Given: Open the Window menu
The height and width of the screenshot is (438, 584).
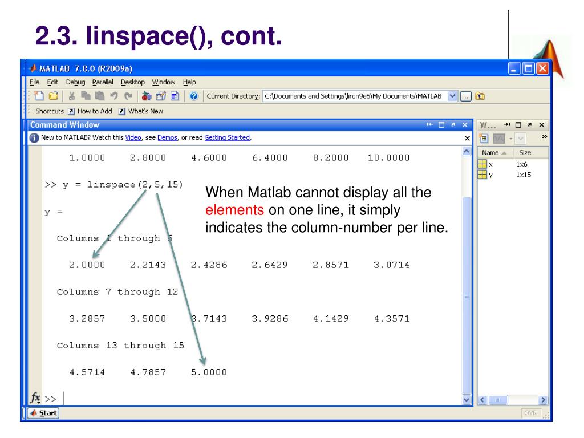Looking at the screenshot, I should coord(164,82).
